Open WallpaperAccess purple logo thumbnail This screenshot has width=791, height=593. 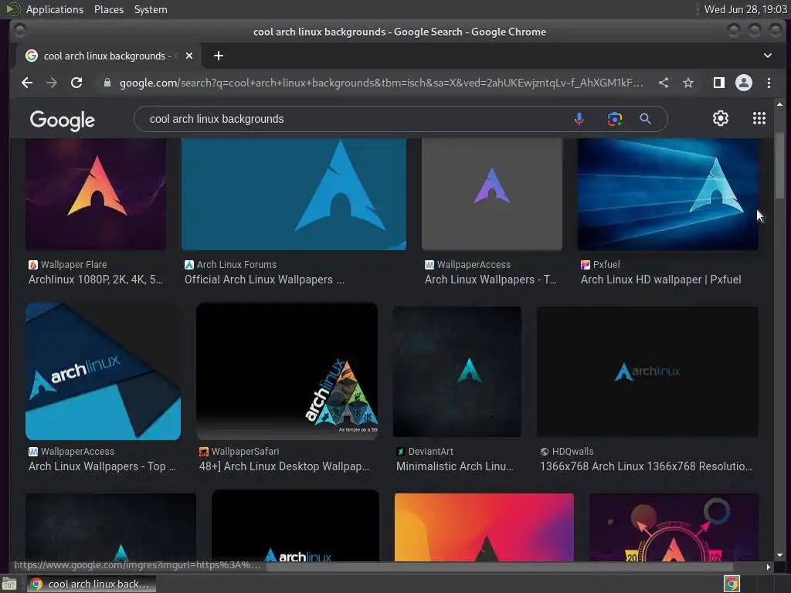[x=492, y=195]
